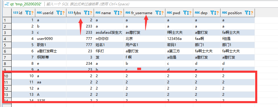Click the pwd cell '密码1'

[x=179, y=45]
